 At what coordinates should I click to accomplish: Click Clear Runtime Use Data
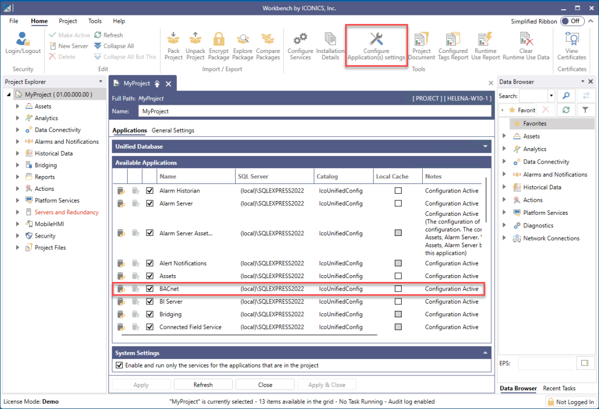point(526,46)
